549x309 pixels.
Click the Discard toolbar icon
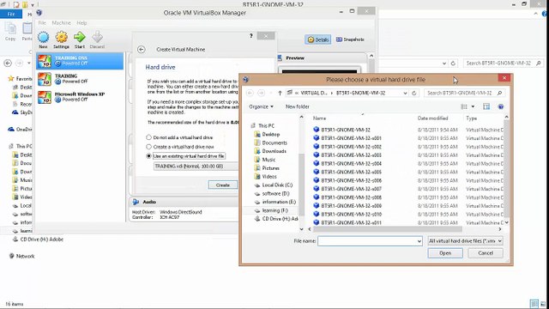coord(97,39)
